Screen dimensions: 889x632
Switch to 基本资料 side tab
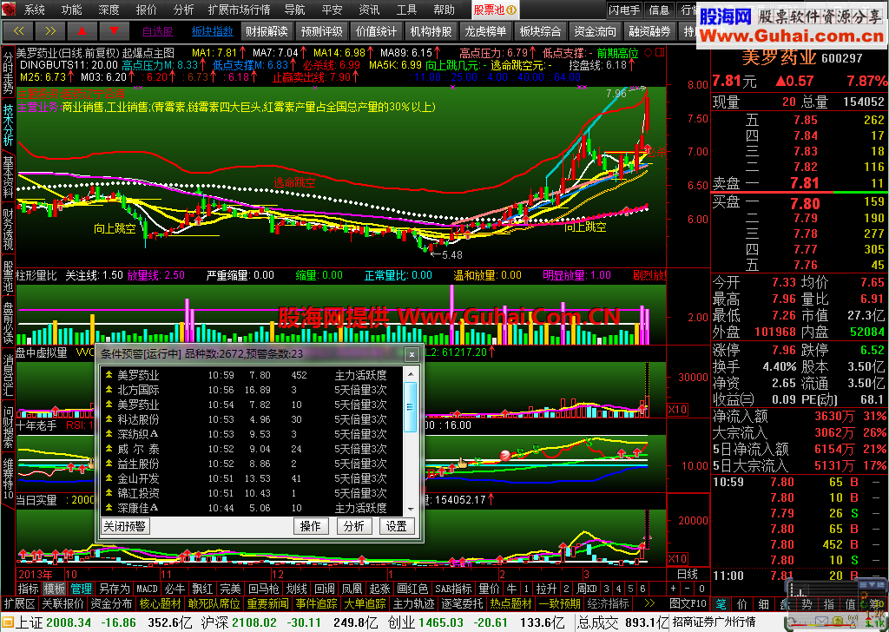tap(8, 177)
